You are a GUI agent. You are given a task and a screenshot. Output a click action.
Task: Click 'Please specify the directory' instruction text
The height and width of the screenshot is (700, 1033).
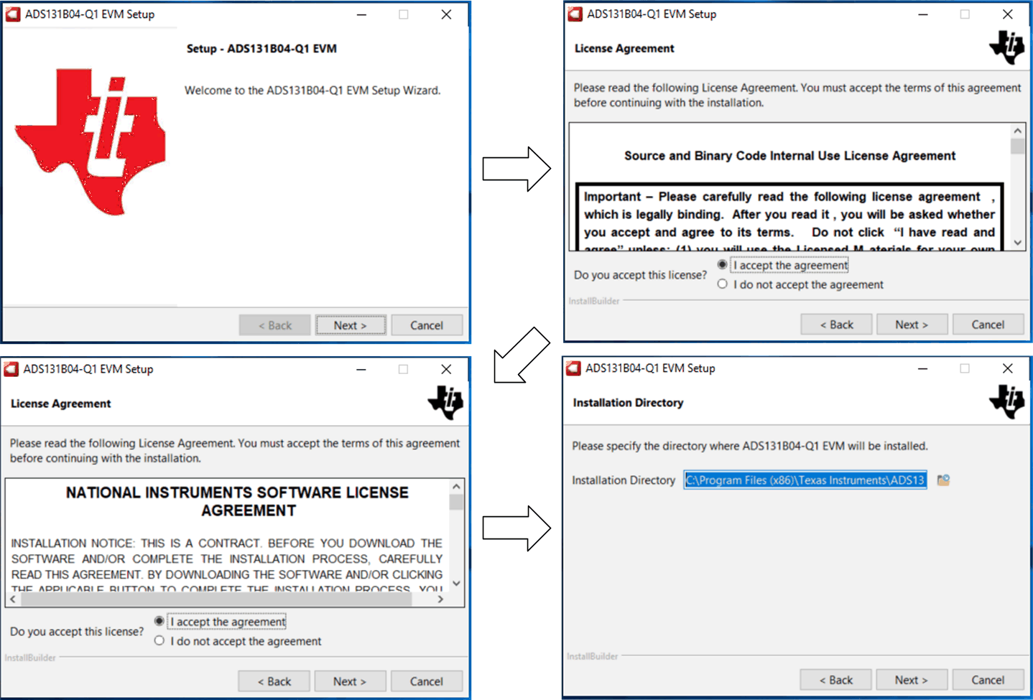click(x=750, y=446)
